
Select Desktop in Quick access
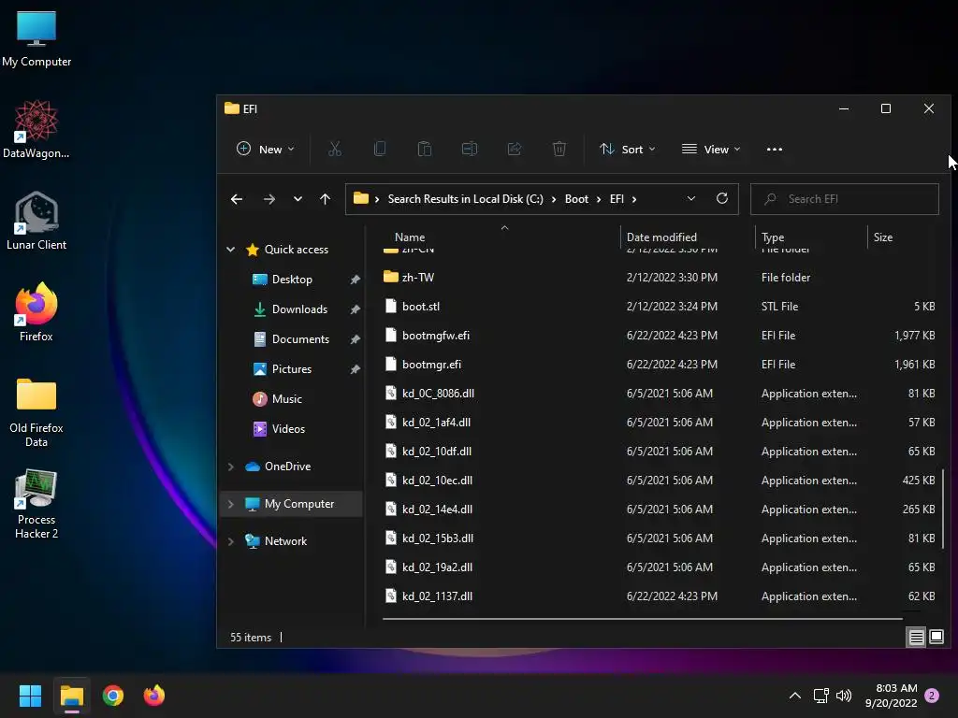292,279
